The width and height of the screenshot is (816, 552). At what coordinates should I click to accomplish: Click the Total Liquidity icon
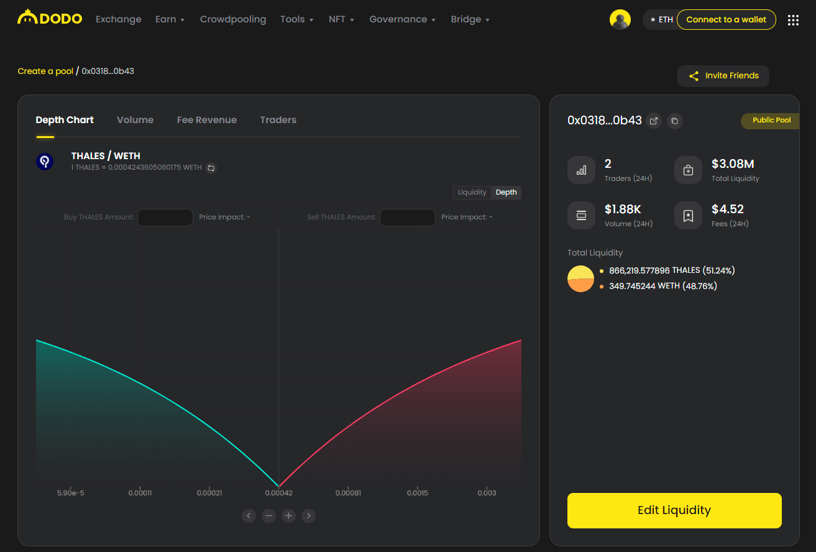point(688,170)
